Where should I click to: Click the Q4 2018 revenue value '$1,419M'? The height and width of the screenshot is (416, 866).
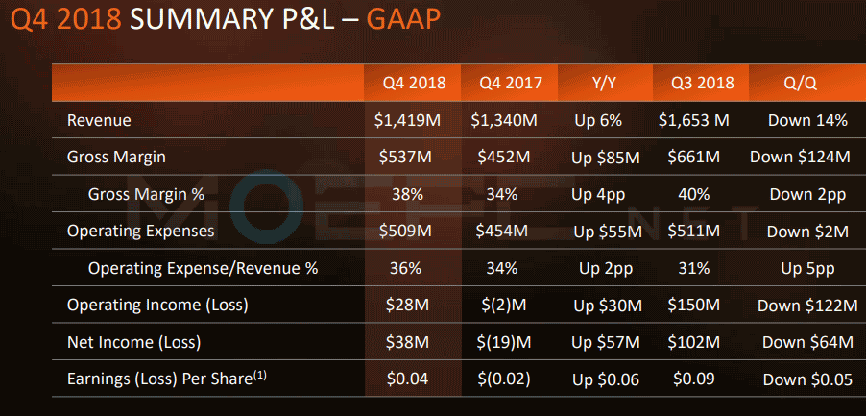tap(408, 120)
